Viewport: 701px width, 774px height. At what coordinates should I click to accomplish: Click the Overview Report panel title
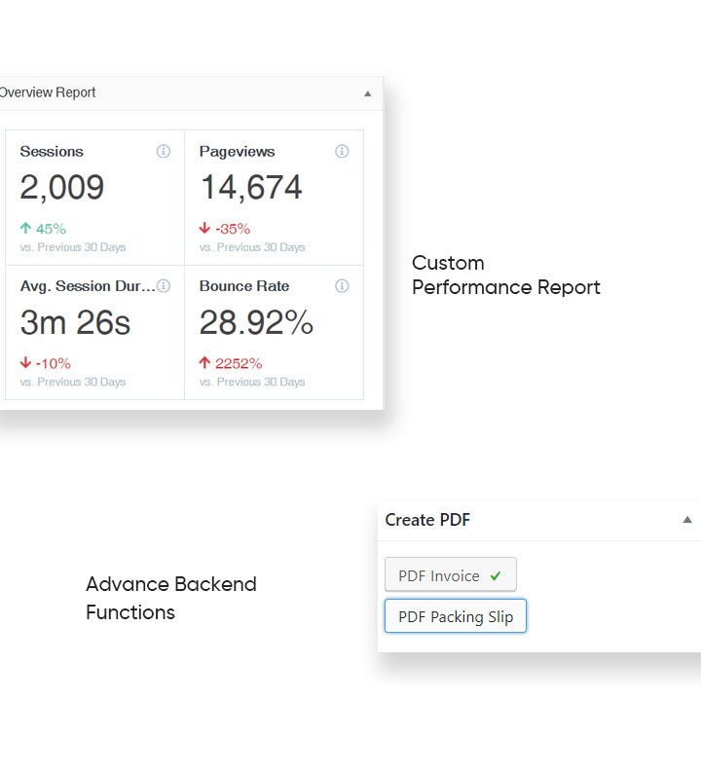click(x=47, y=93)
